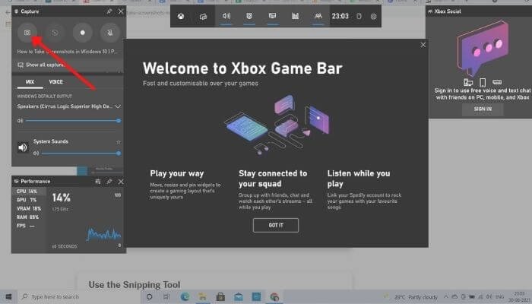Start recording with the record button
This screenshot has width=532, height=304.
tap(82, 33)
